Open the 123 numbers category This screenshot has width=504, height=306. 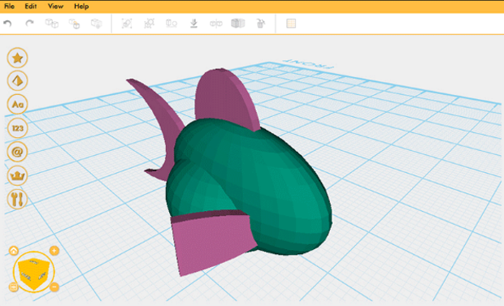pos(17,128)
